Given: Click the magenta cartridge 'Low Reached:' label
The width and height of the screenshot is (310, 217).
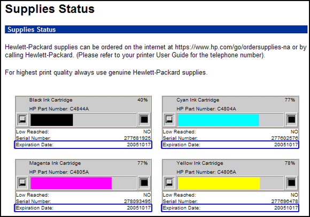Looking at the screenshot, I should coord(33,195).
